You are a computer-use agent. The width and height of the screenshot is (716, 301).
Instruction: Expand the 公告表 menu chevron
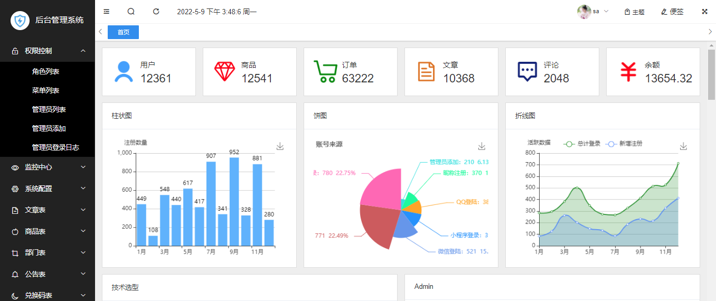coord(83,274)
